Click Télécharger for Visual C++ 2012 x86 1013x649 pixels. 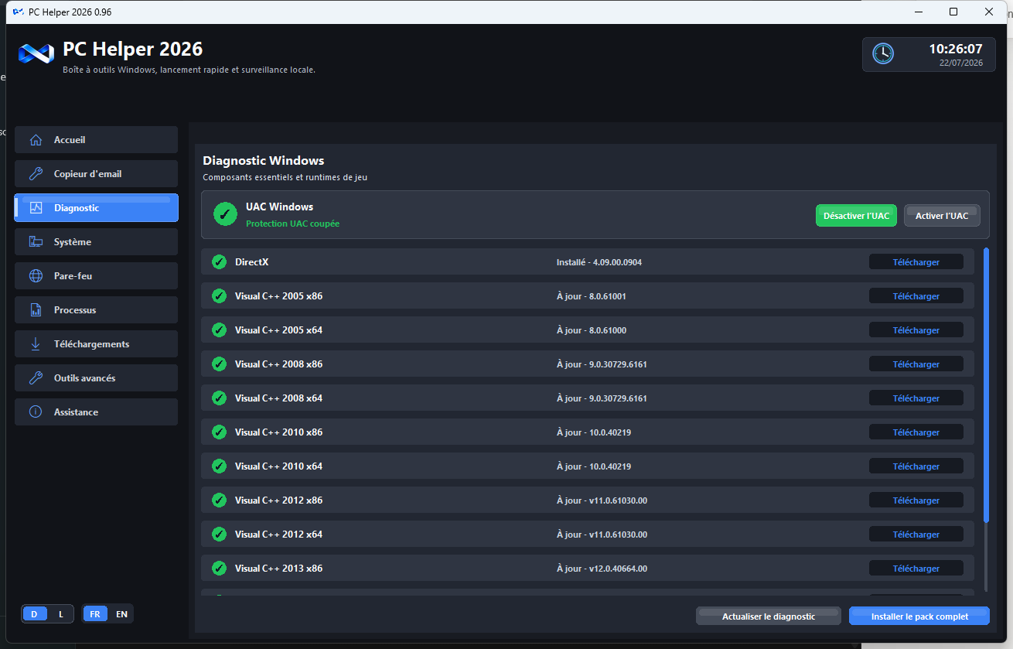pyautogui.click(x=916, y=500)
